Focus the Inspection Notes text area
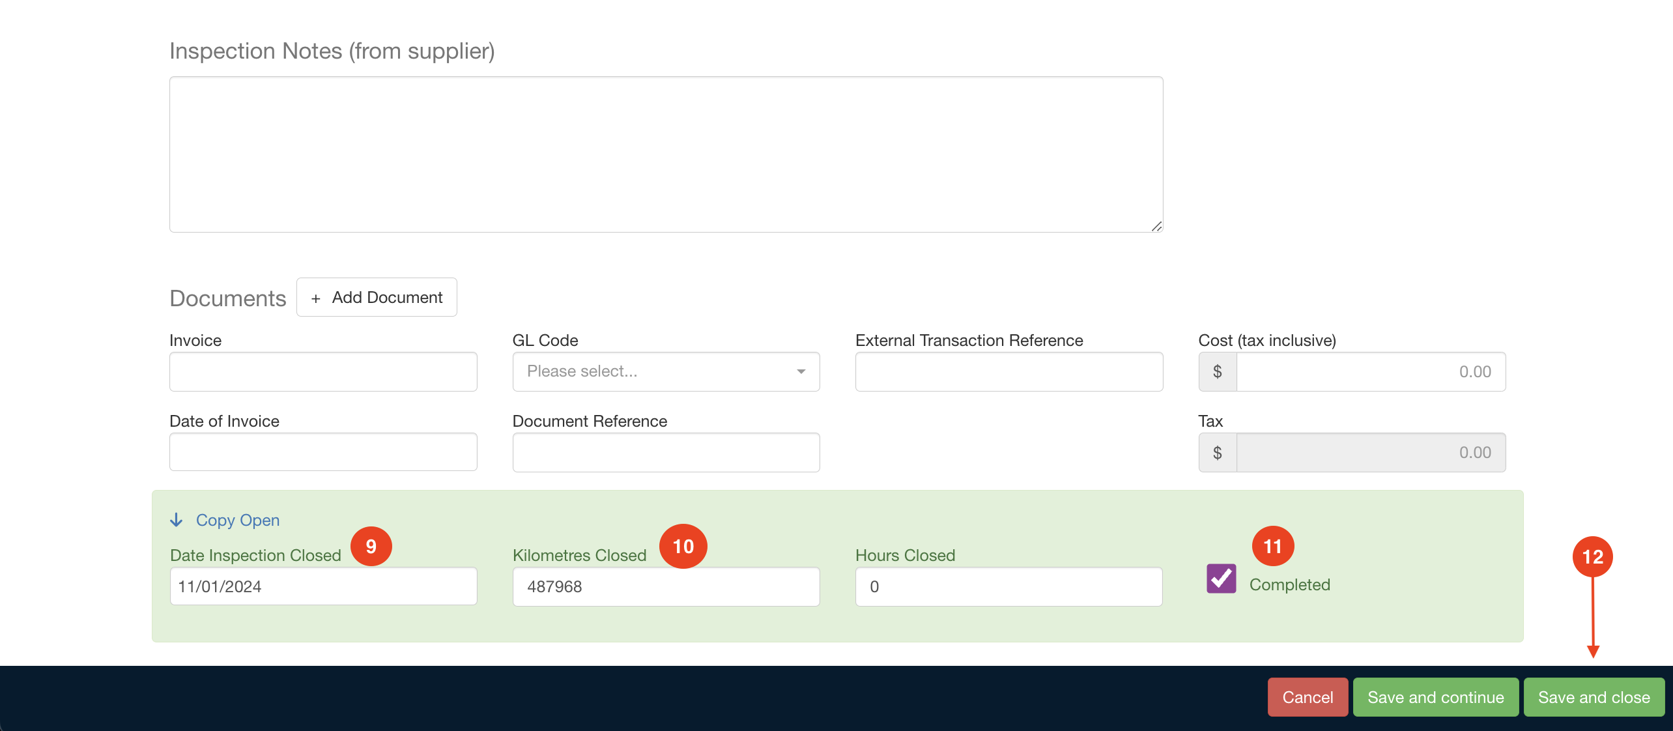Viewport: 1673px width, 731px height. (665, 154)
